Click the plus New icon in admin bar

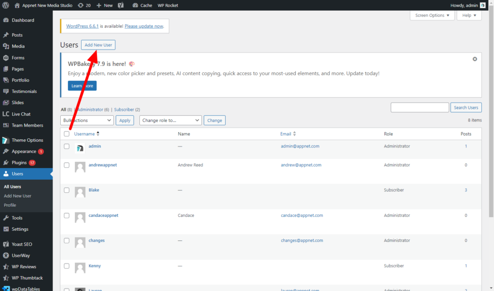click(x=99, y=5)
